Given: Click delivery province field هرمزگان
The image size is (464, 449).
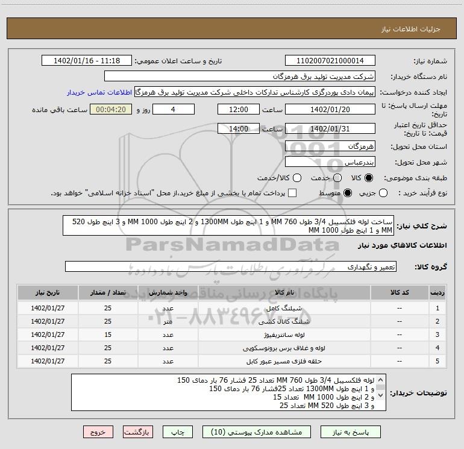Looking at the screenshot, I should point(330,146).
